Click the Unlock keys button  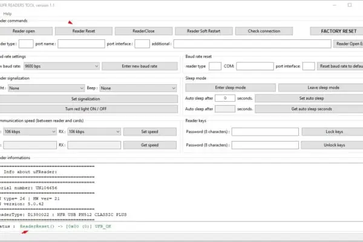click(x=332, y=145)
